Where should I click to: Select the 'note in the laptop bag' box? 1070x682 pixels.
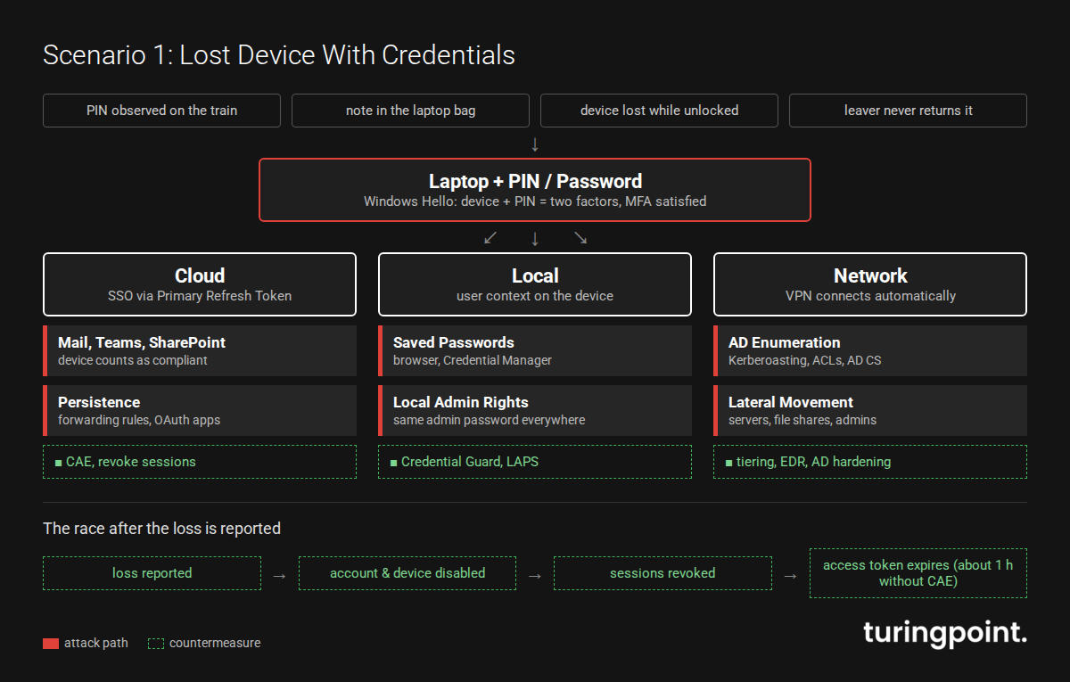(x=410, y=111)
